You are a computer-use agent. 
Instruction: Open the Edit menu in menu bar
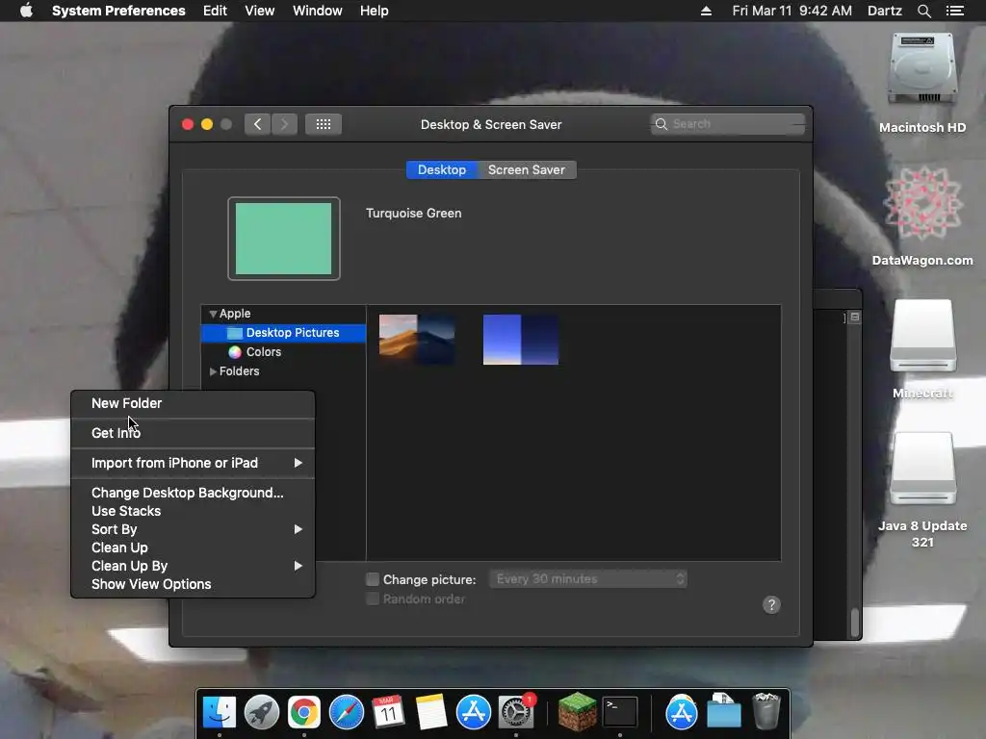coord(215,11)
